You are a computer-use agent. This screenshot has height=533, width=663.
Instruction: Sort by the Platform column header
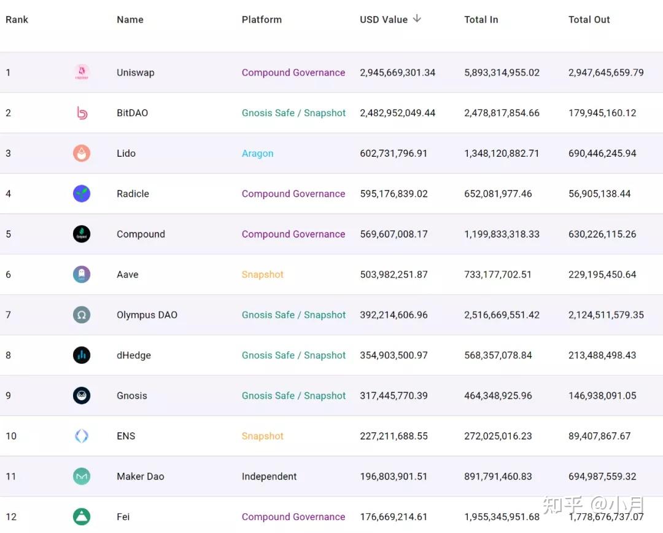tap(262, 20)
